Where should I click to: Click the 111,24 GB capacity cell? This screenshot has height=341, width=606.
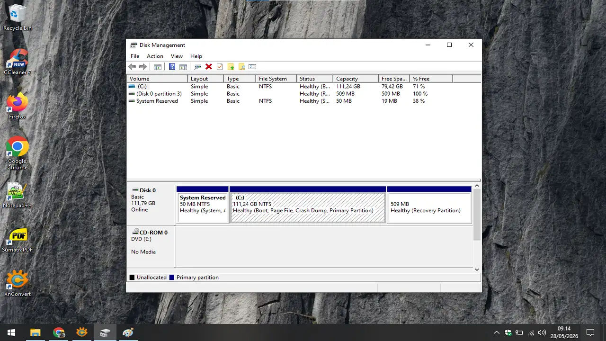pyautogui.click(x=348, y=87)
